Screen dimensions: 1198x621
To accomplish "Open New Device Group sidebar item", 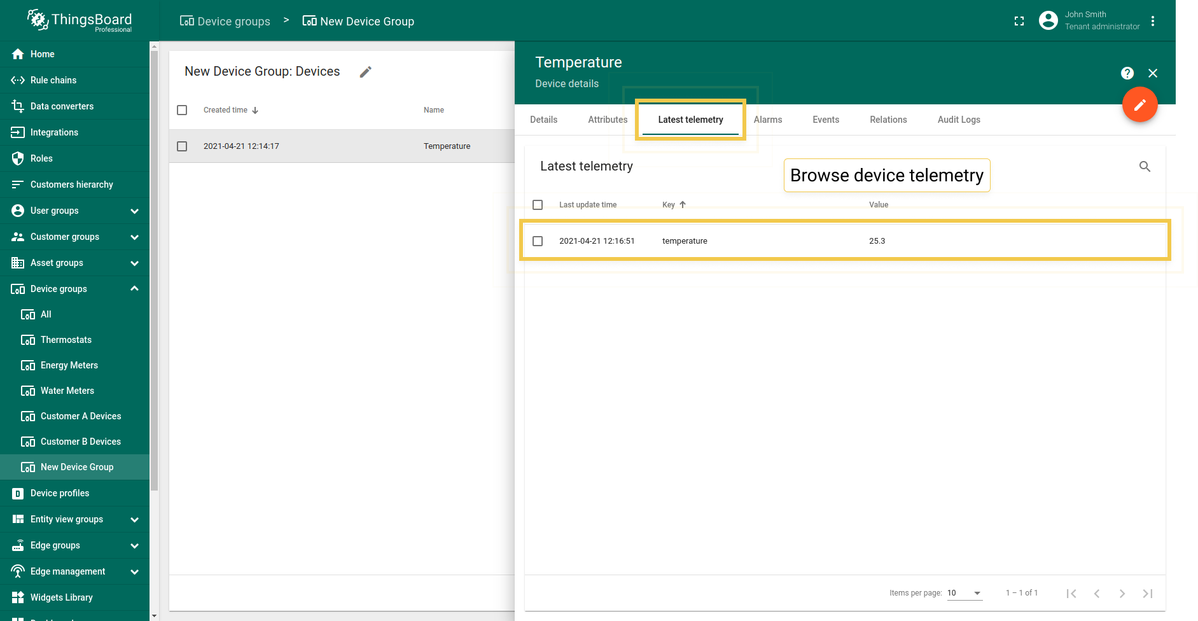I will click(74, 467).
